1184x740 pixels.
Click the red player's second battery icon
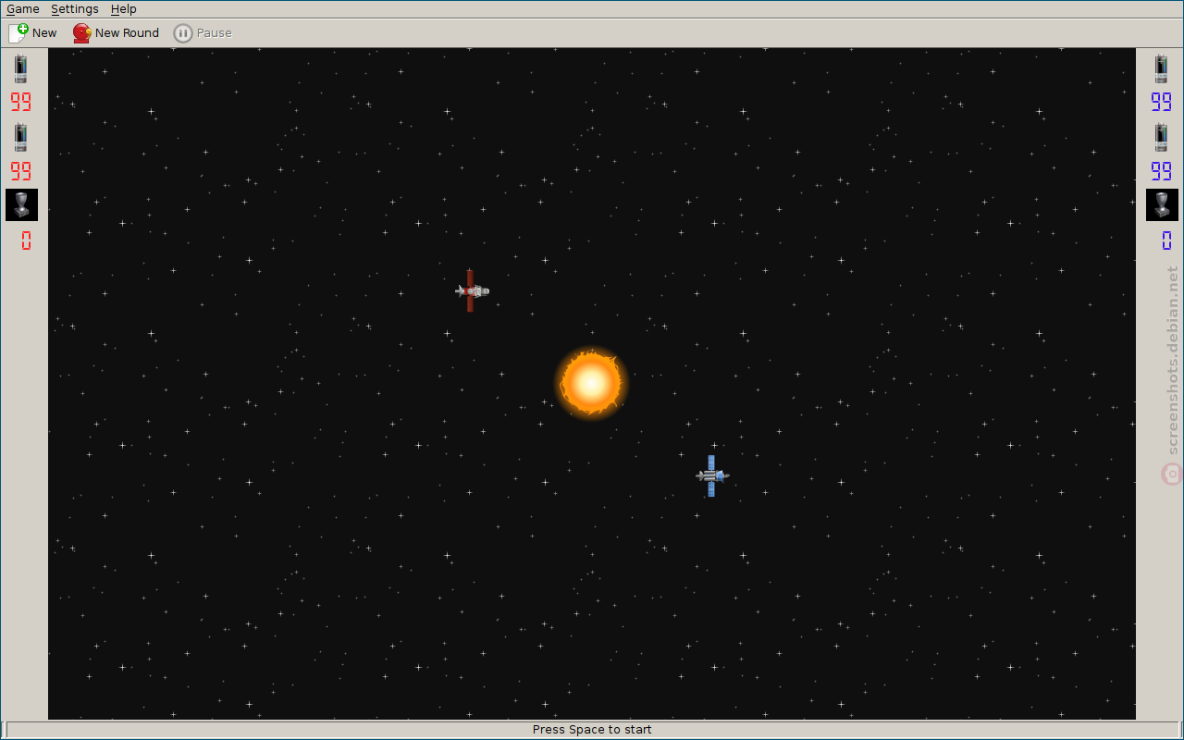pos(20,137)
